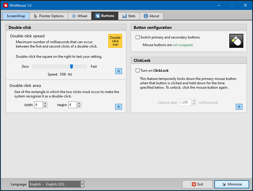This screenshot has width=253, height=191.
Task: View the Stats tab
Action: click(129, 16)
